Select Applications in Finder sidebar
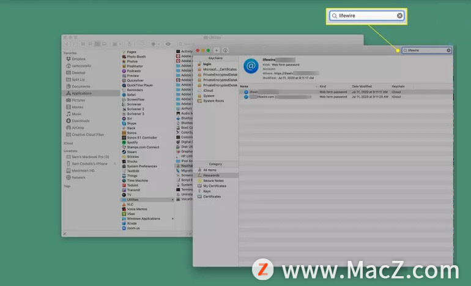471x286 pixels. click(x=91, y=93)
